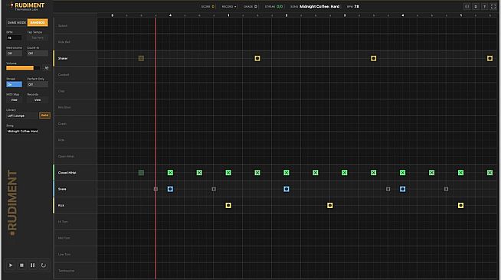
Task: Click the Score indicator in top bar
Action: (208, 6)
